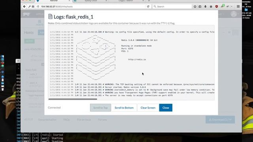The image size is (253, 142).
Task: Go to the Firefox home icon
Action: tap(211, 6)
